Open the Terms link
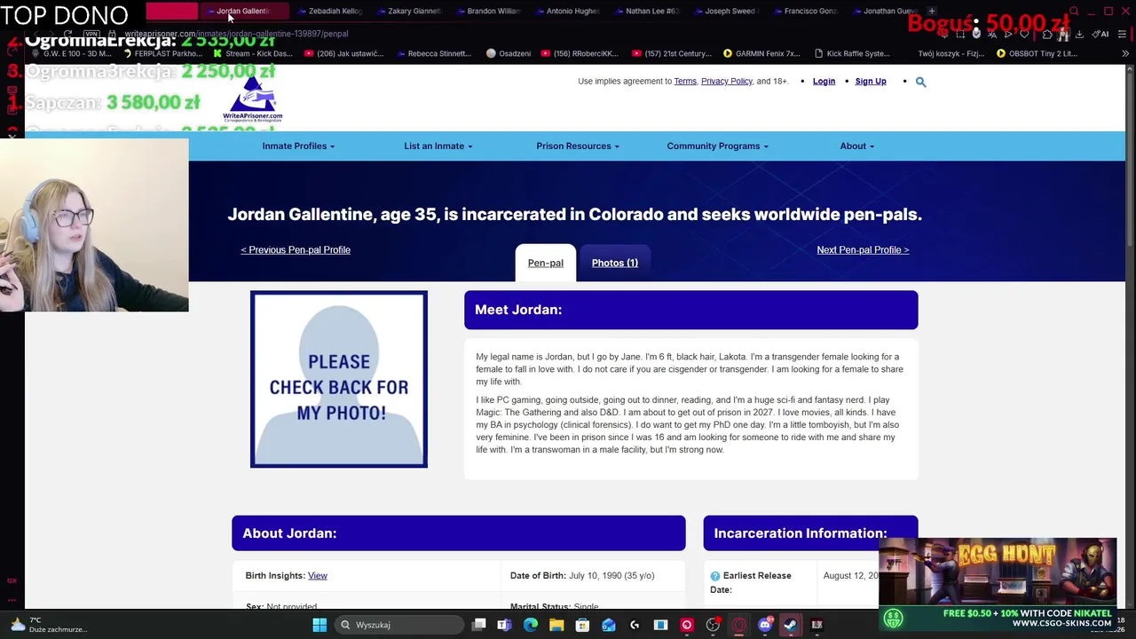The width and height of the screenshot is (1136, 639). point(685,82)
